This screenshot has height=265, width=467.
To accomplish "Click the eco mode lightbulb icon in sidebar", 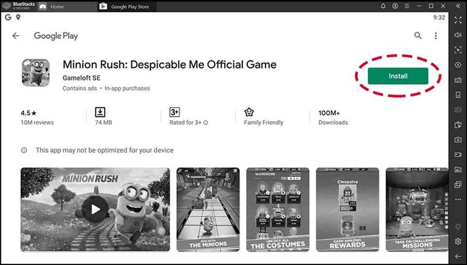I will point(458,226).
